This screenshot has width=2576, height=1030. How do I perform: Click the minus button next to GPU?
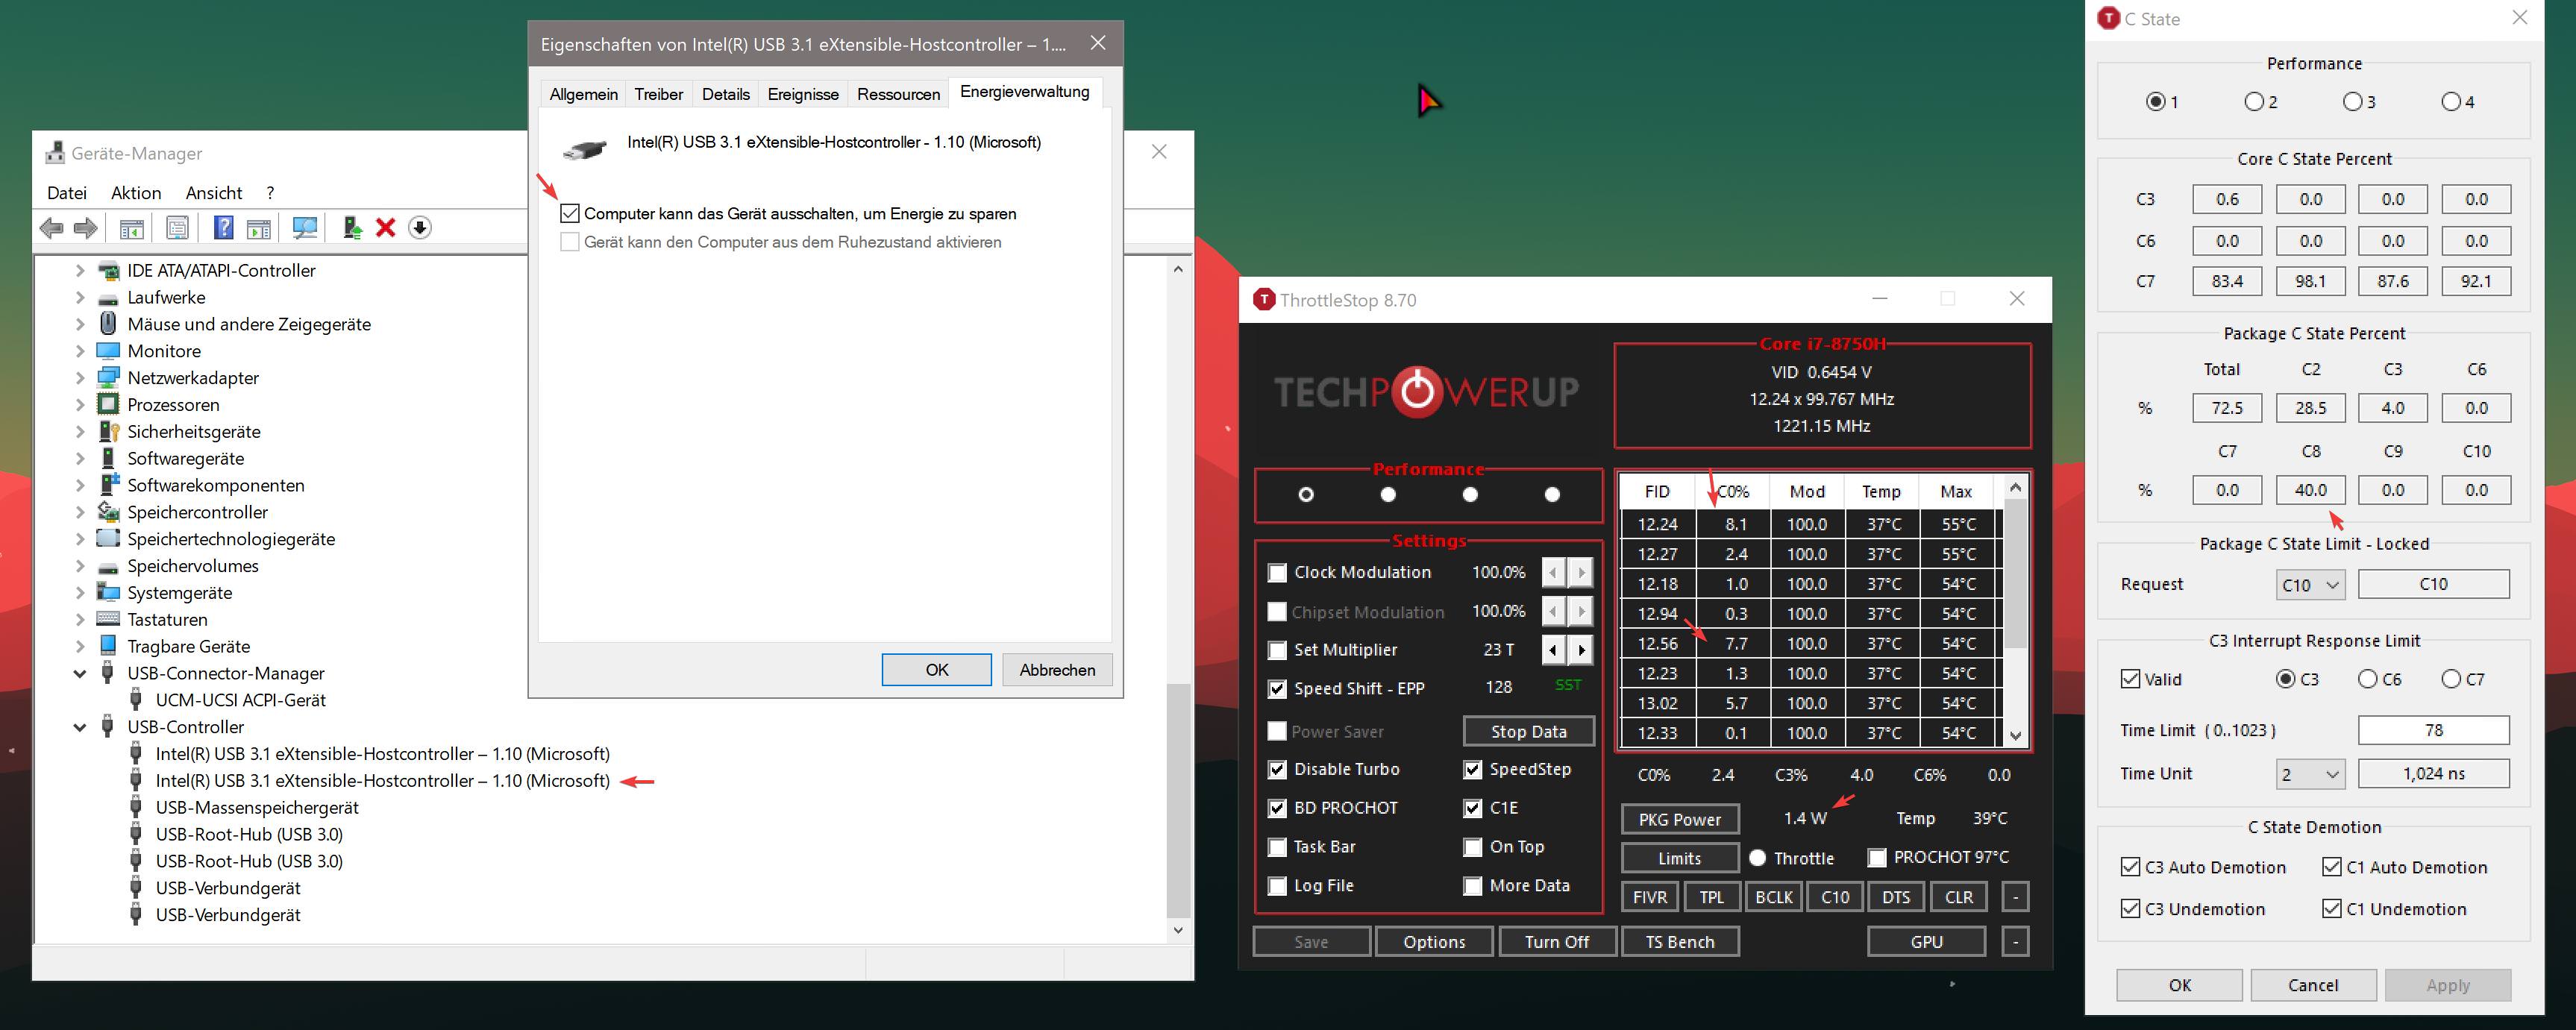coord(2015,942)
